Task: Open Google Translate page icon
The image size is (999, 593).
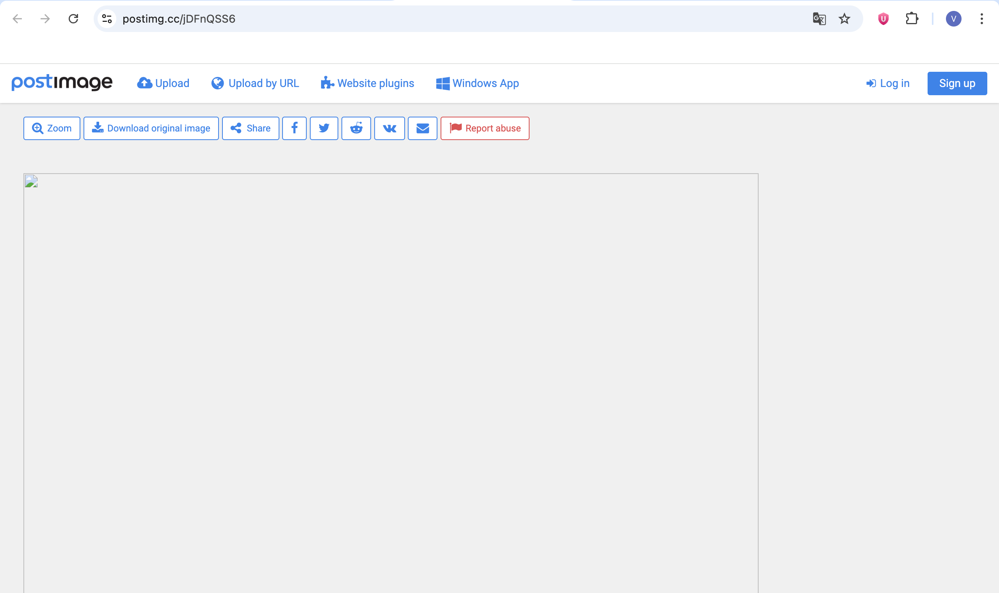Action: coord(819,19)
